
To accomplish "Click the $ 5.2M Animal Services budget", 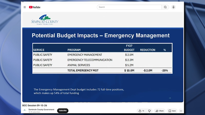I will [129, 65].
